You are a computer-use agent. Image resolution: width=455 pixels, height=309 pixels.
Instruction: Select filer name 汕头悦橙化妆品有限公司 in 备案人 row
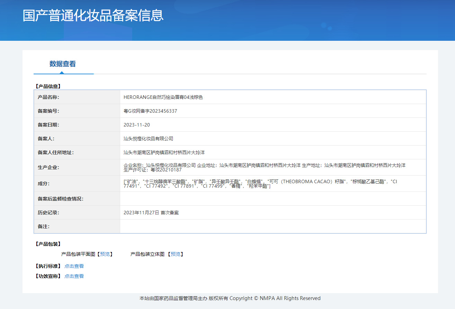tap(148, 139)
